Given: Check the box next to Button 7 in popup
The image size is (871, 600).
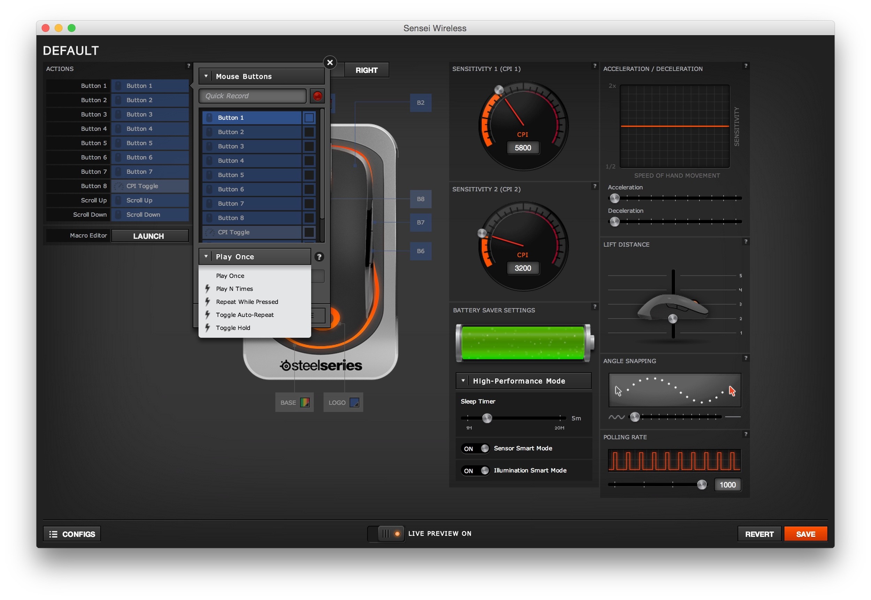Looking at the screenshot, I should (x=309, y=203).
